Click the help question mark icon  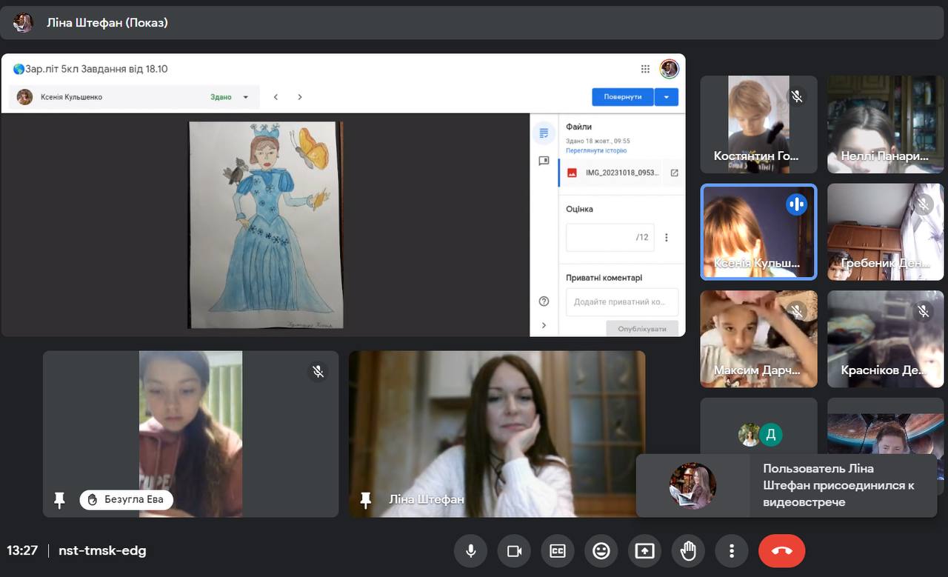click(x=544, y=301)
